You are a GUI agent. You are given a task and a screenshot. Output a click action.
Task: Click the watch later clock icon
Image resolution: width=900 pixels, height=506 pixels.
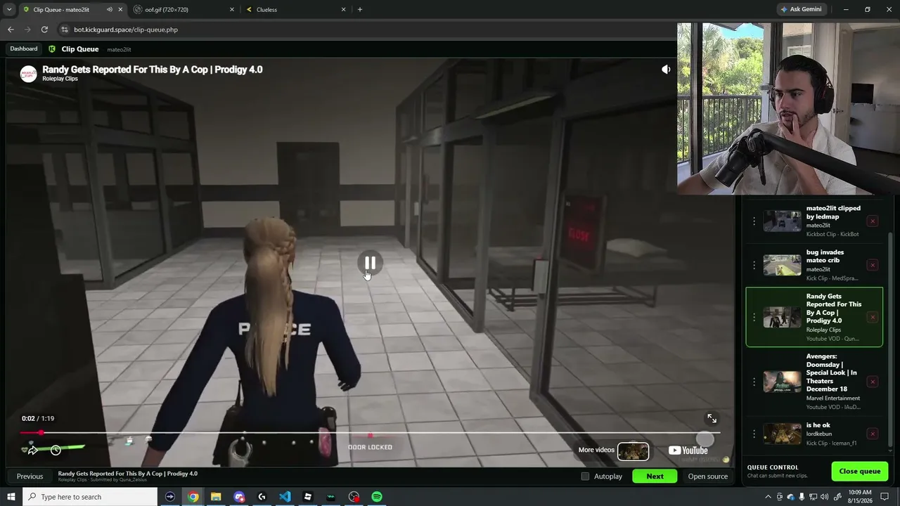click(x=56, y=450)
